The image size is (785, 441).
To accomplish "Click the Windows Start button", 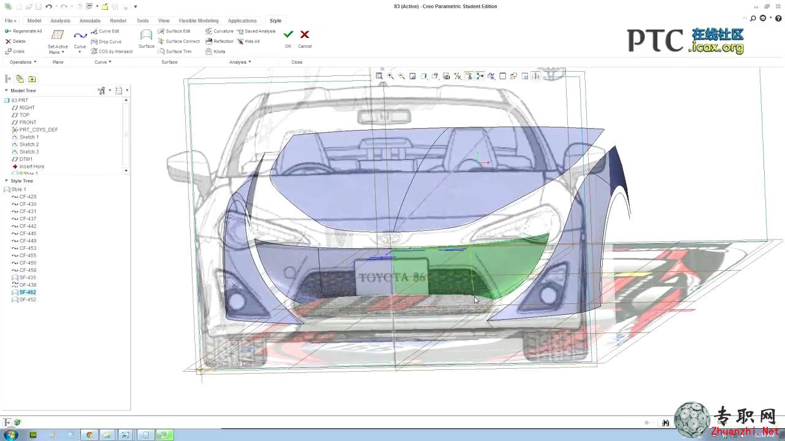I will point(11,435).
